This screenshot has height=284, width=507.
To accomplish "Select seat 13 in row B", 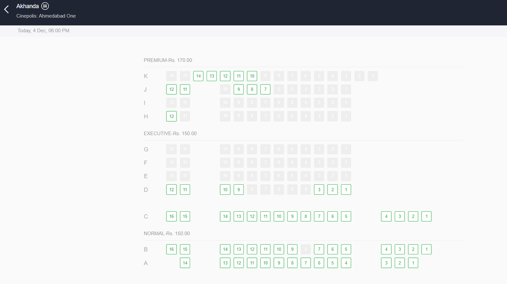I will pos(239,249).
